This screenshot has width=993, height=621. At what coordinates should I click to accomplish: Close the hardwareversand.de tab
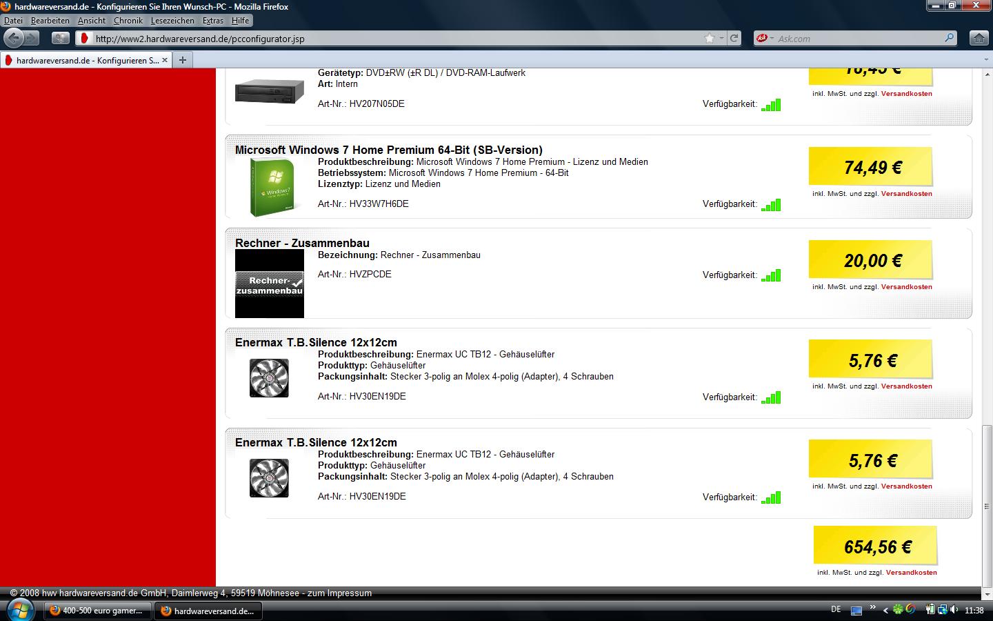point(165,60)
